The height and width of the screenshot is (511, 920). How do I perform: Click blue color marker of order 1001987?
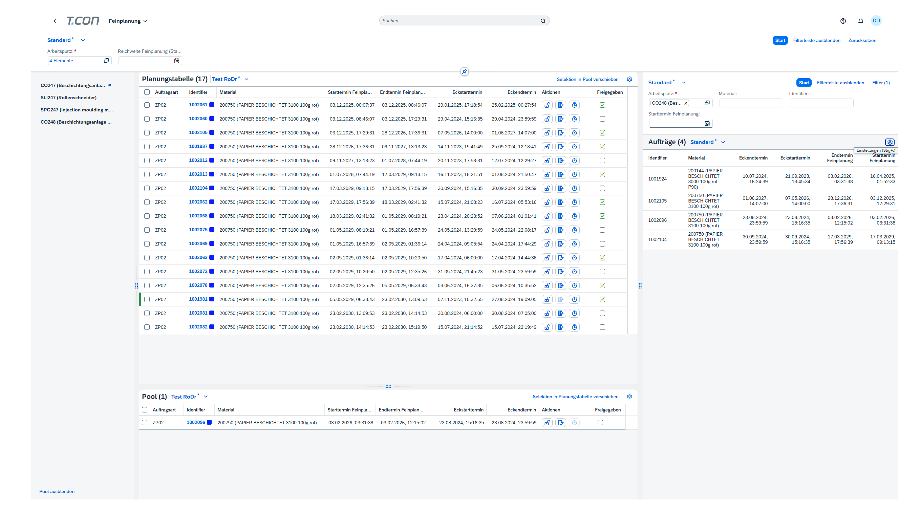(212, 146)
